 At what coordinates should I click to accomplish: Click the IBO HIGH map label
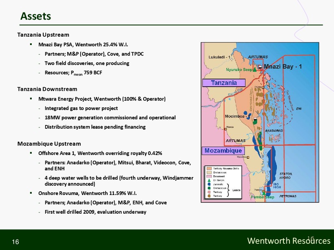pos(277,185)
